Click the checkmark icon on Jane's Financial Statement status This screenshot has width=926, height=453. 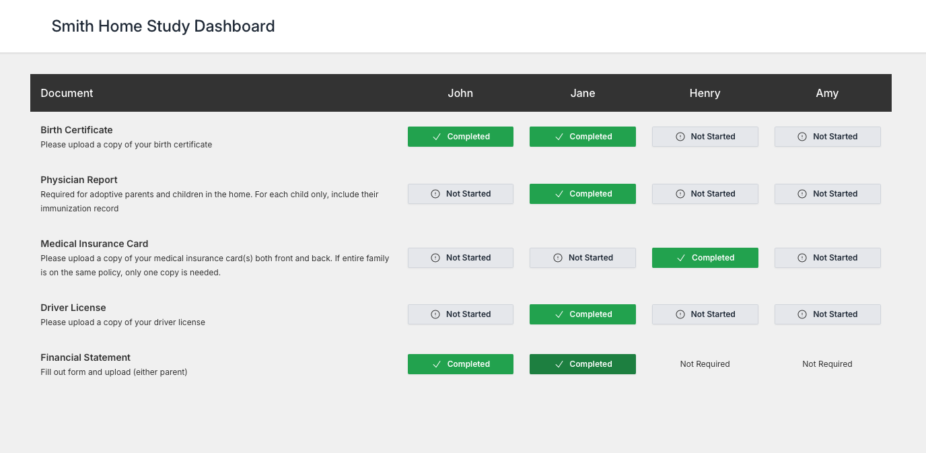point(558,364)
